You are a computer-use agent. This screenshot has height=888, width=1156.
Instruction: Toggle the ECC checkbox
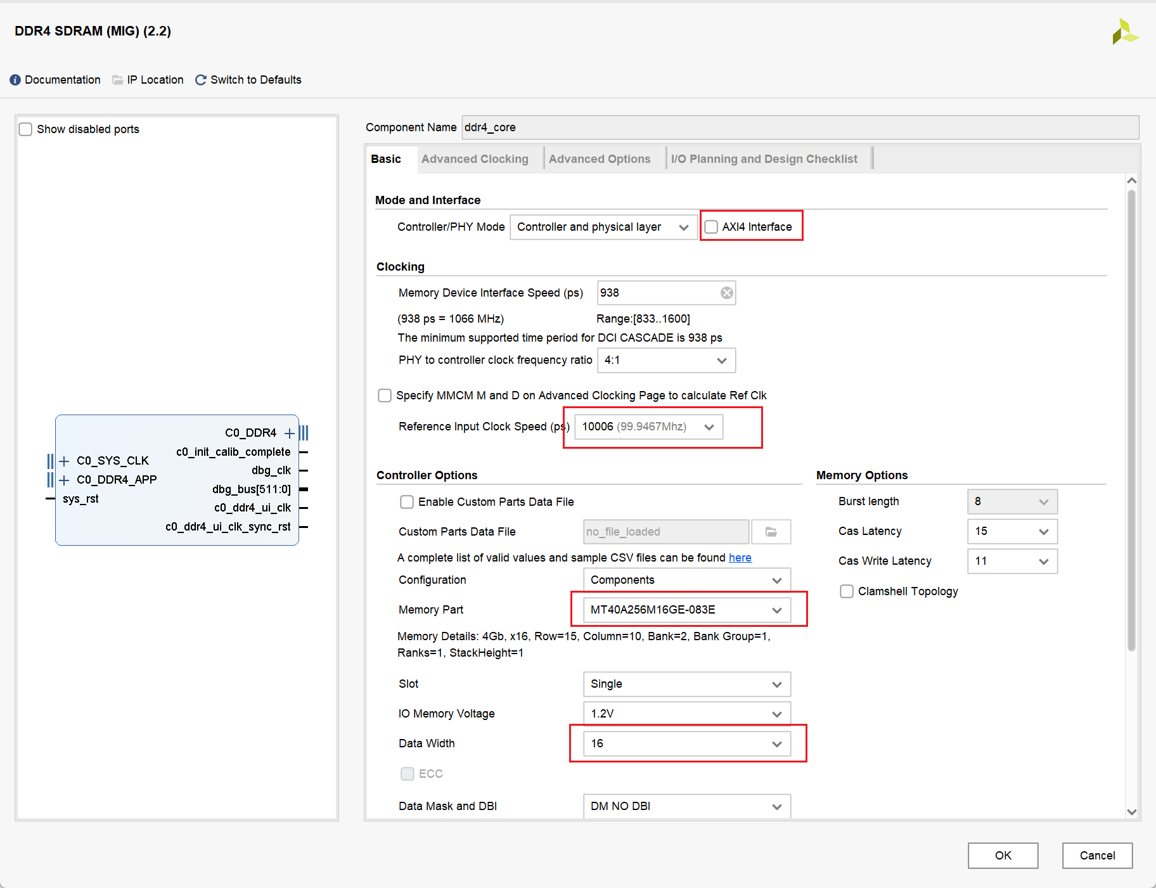(x=408, y=774)
